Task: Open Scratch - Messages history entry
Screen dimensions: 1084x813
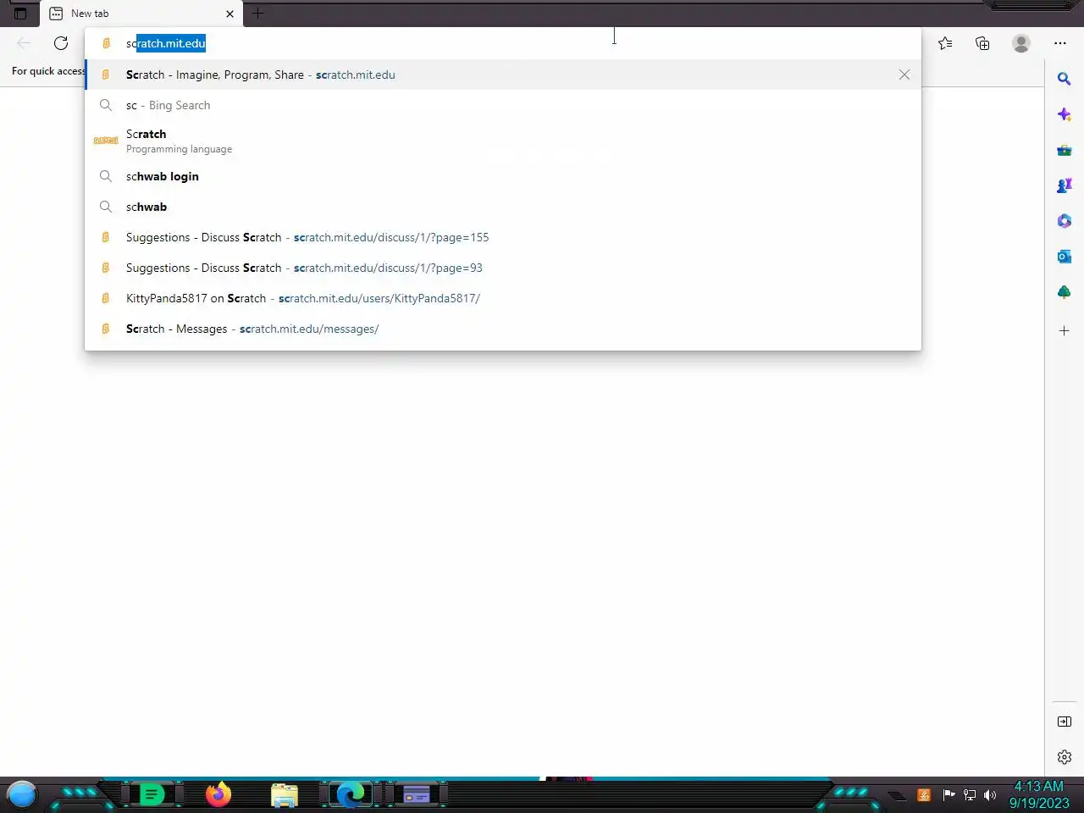Action: (503, 329)
